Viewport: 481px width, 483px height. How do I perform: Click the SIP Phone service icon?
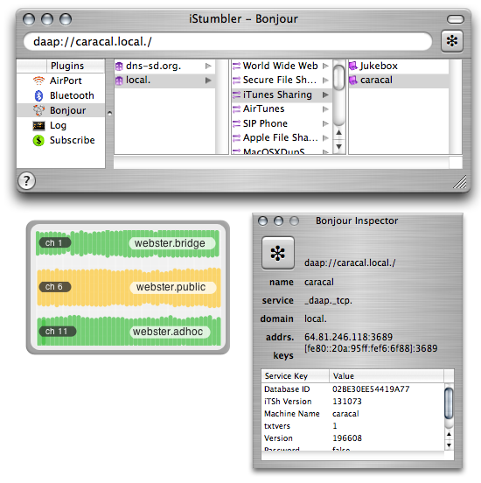point(236,124)
